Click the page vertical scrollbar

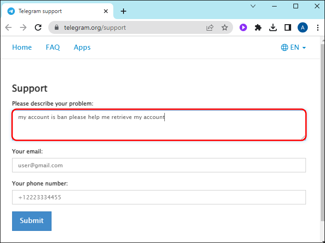[323, 133]
